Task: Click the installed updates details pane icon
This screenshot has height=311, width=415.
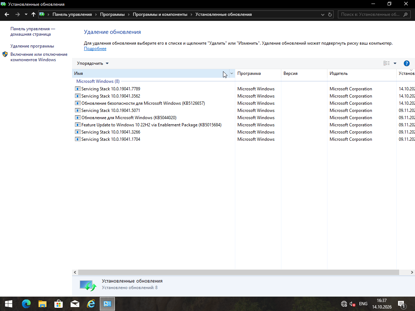Action: point(88,285)
